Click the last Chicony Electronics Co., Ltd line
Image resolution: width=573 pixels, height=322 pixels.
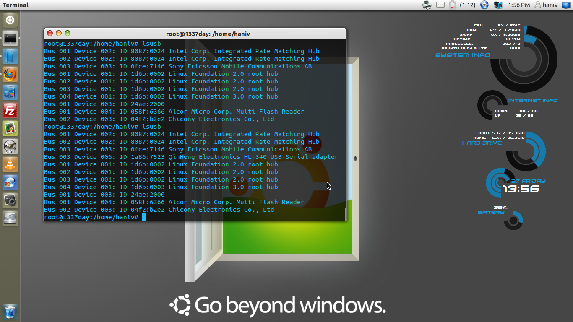tap(159, 210)
